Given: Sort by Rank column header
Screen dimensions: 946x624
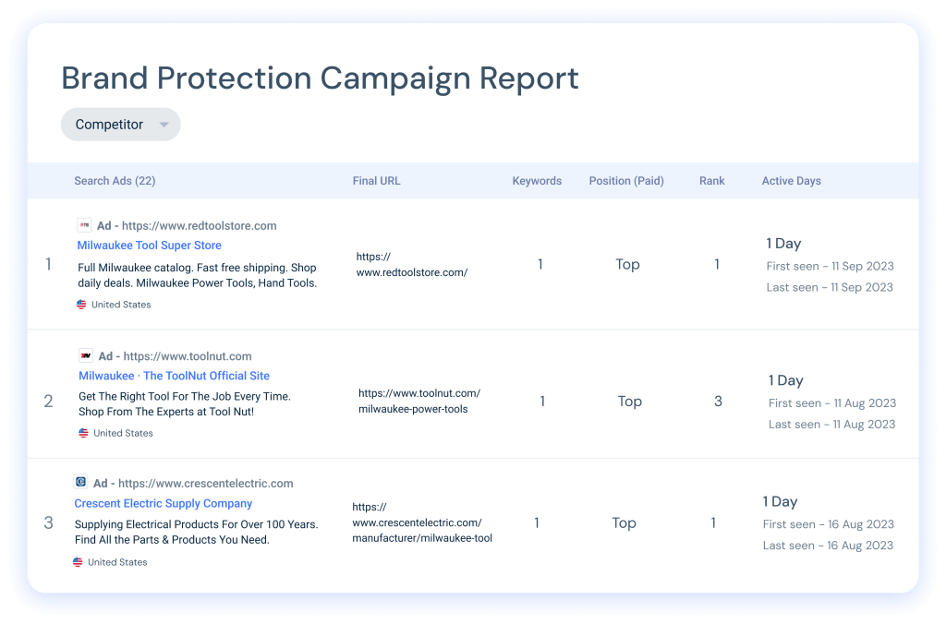Looking at the screenshot, I should point(712,181).
